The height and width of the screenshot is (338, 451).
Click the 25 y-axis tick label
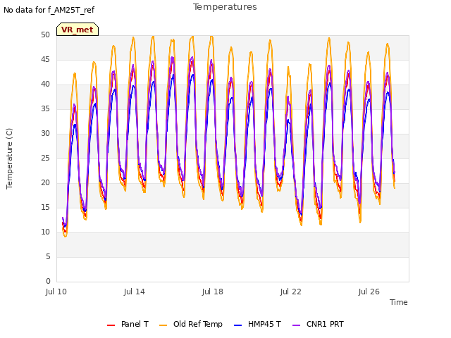tap(45, 158)
